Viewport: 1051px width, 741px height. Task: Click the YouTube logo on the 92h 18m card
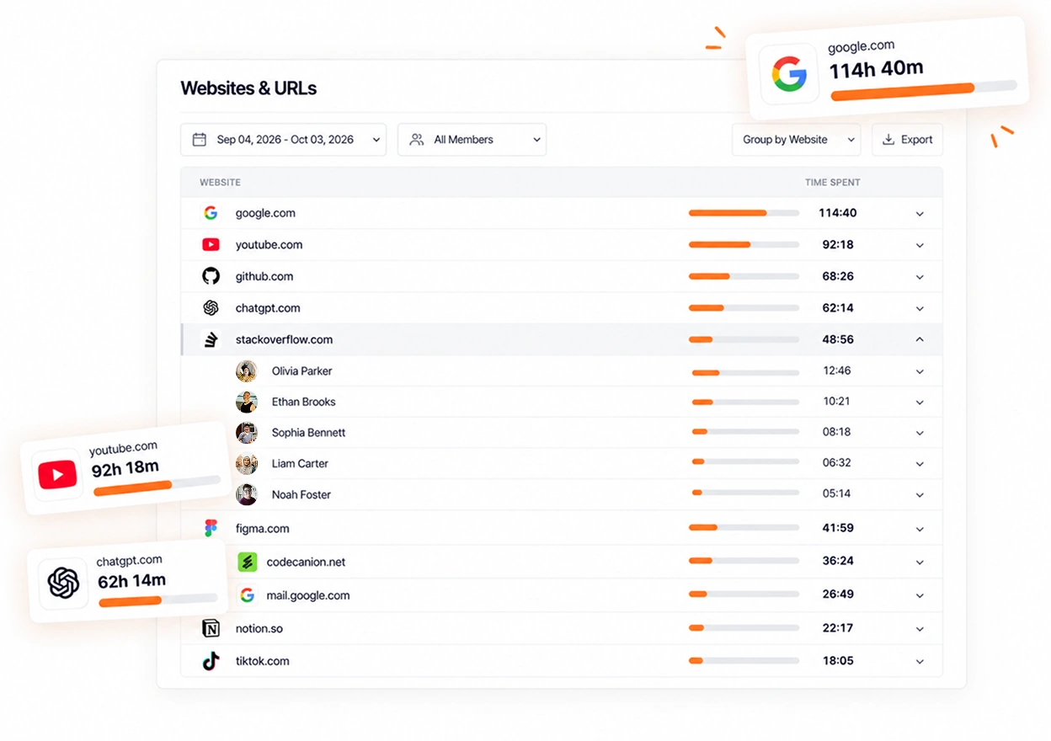pyautogui.click(x=57, y=476)
